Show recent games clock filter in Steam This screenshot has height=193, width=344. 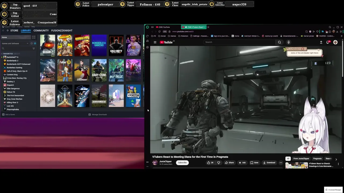31,43
